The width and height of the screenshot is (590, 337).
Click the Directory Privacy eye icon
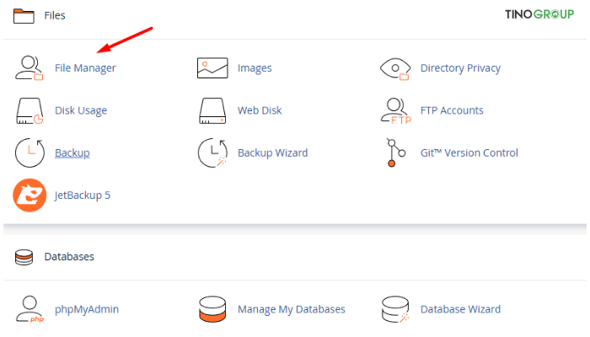tap(395, 69)
